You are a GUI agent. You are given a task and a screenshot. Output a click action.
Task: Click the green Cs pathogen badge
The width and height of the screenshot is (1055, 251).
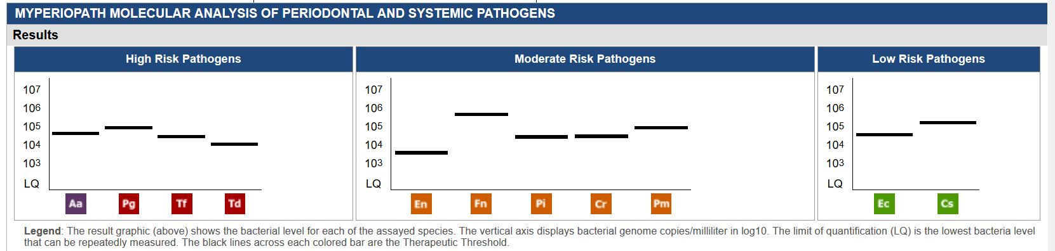pyautogui.click(x=948, y=203)
